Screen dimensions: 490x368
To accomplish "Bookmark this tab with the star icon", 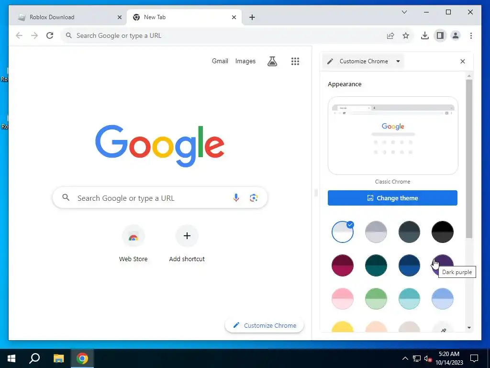I will [x=406, y=35].
